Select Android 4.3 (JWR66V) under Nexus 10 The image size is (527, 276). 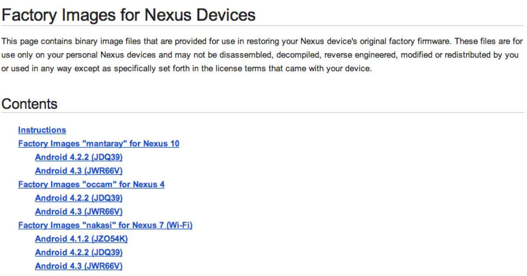click(79, 171)
